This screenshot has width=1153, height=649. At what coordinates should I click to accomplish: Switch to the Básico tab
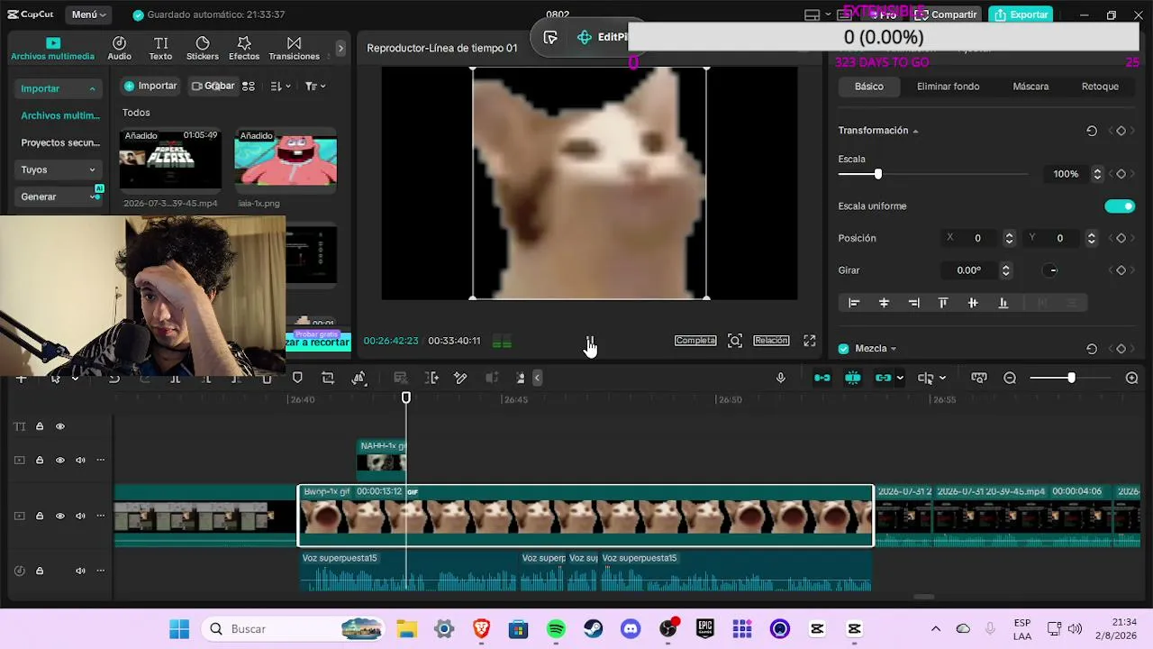coord(869,87)
